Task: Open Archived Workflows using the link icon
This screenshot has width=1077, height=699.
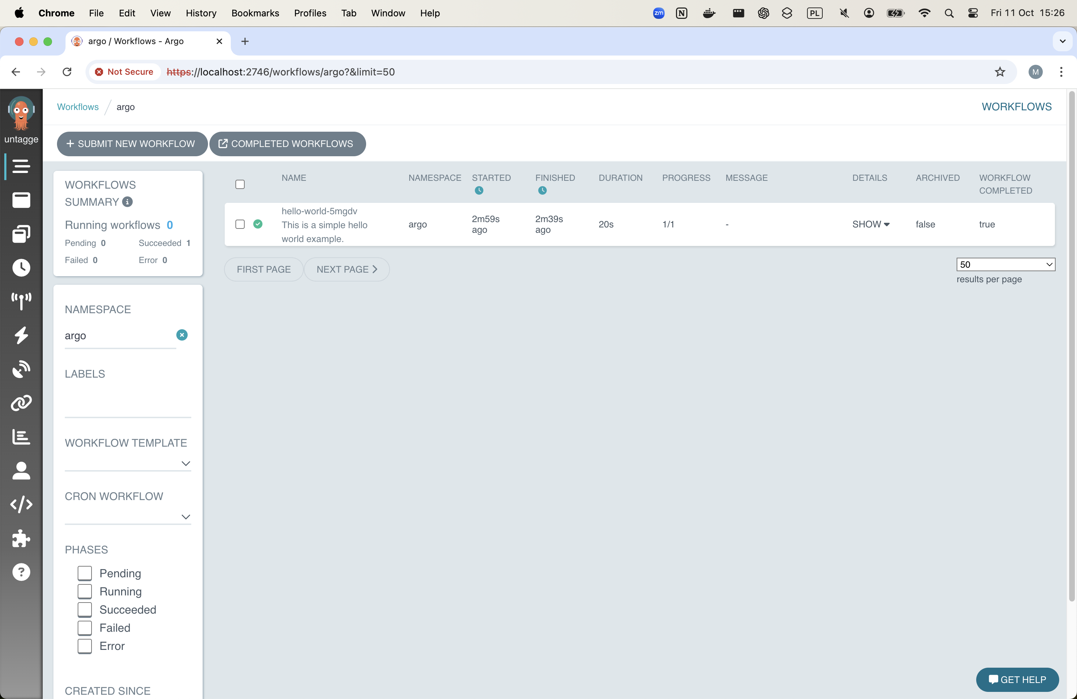Action: pos(21,403)
